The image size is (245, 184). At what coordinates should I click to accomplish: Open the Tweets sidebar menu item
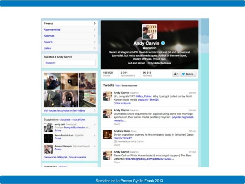(x=70, y=23)
